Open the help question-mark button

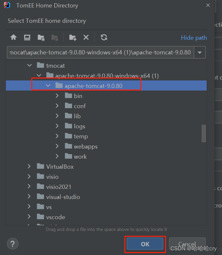12,244
